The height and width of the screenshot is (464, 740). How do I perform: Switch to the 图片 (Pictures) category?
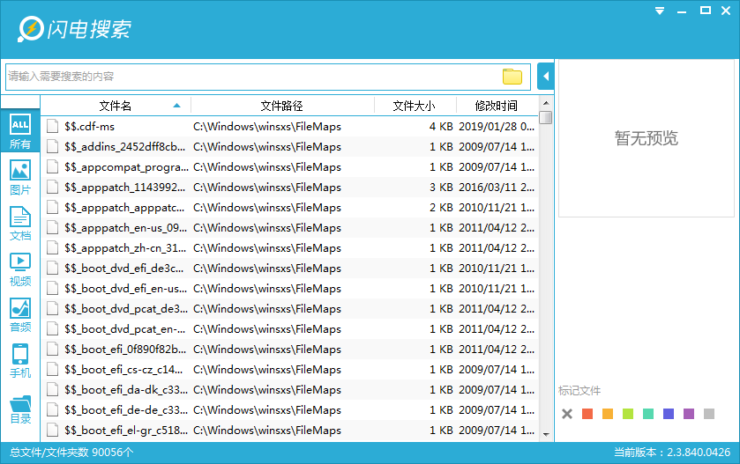pyautogui.click(x=19, y=178)
